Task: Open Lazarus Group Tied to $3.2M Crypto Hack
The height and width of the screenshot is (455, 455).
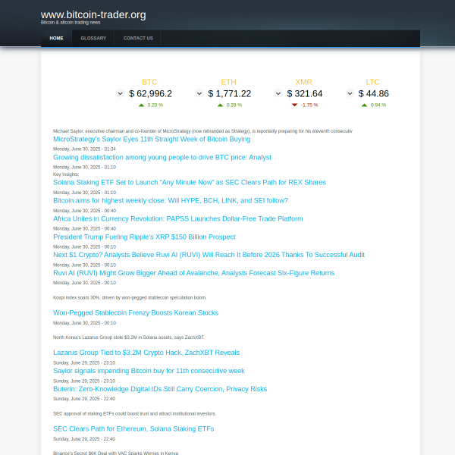Action: pyautogui.click(x=146, y=353)
